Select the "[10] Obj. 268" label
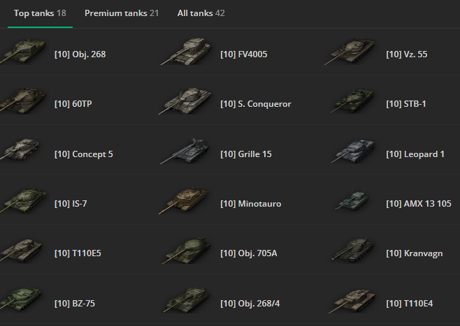Image resolution: width=460 pixels, height=326 pixels. pos(80,54)
